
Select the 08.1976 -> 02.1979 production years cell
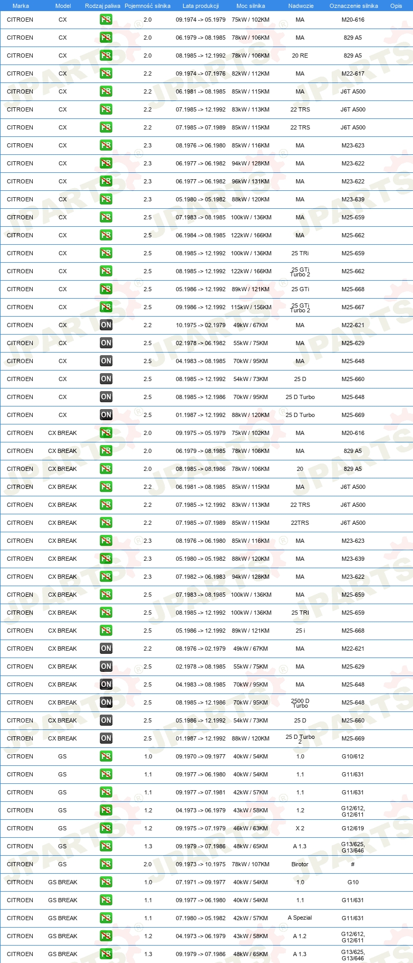201,649
